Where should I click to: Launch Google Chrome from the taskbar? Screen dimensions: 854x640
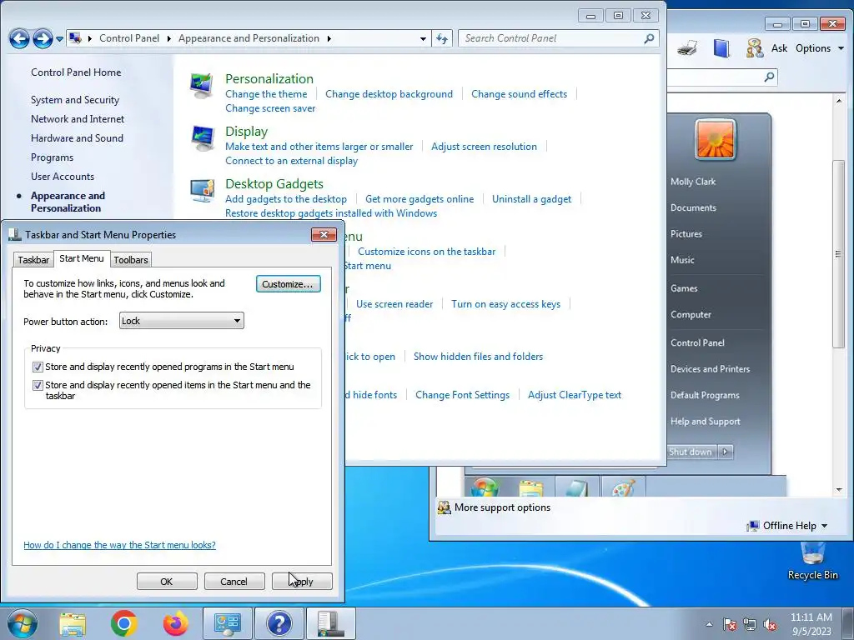coord(123,623)
